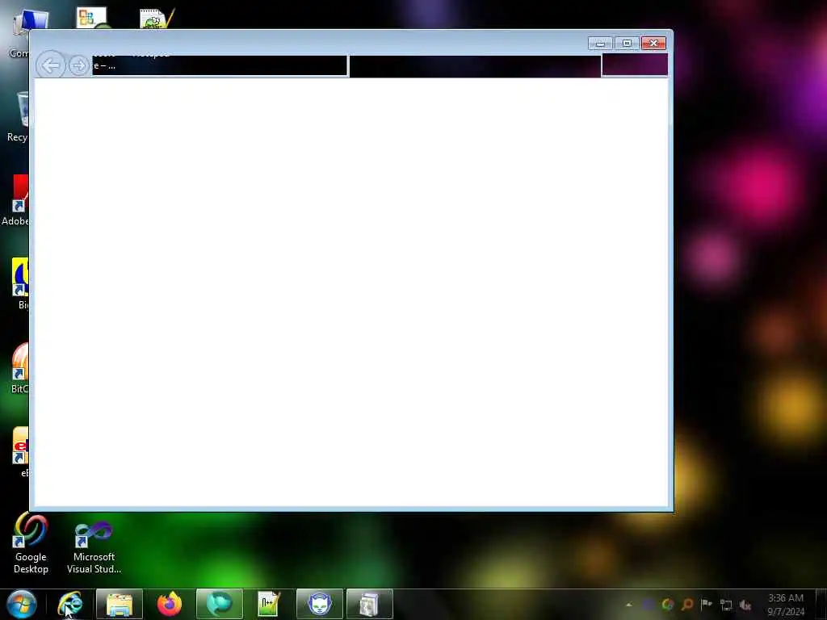The image size is (827, 620).
Task: Open Notepad++ from the taskbar
Action: (269, 604)
